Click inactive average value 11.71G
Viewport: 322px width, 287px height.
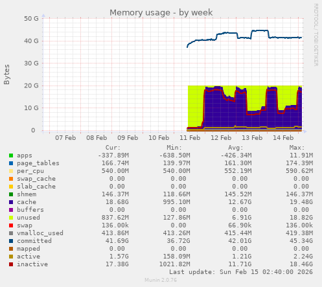click(x=240, y=264)
